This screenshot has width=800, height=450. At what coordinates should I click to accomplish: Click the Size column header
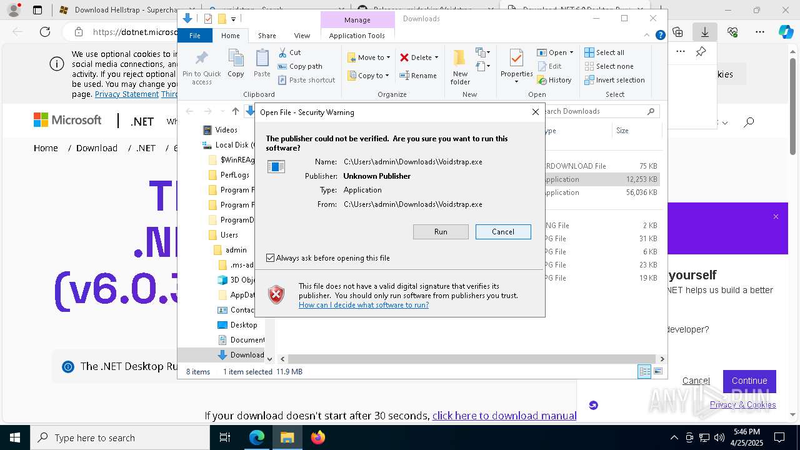[636, 131]
